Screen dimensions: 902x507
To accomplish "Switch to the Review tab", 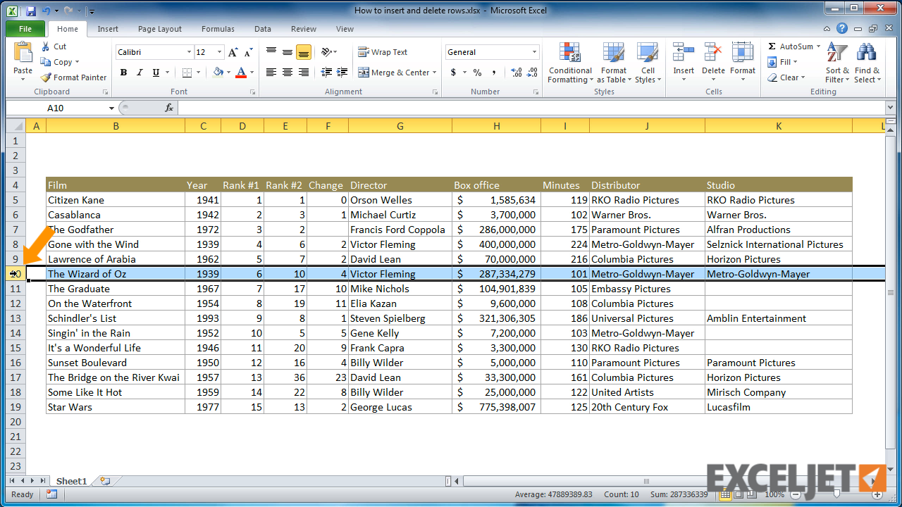I will pos(304,29).
